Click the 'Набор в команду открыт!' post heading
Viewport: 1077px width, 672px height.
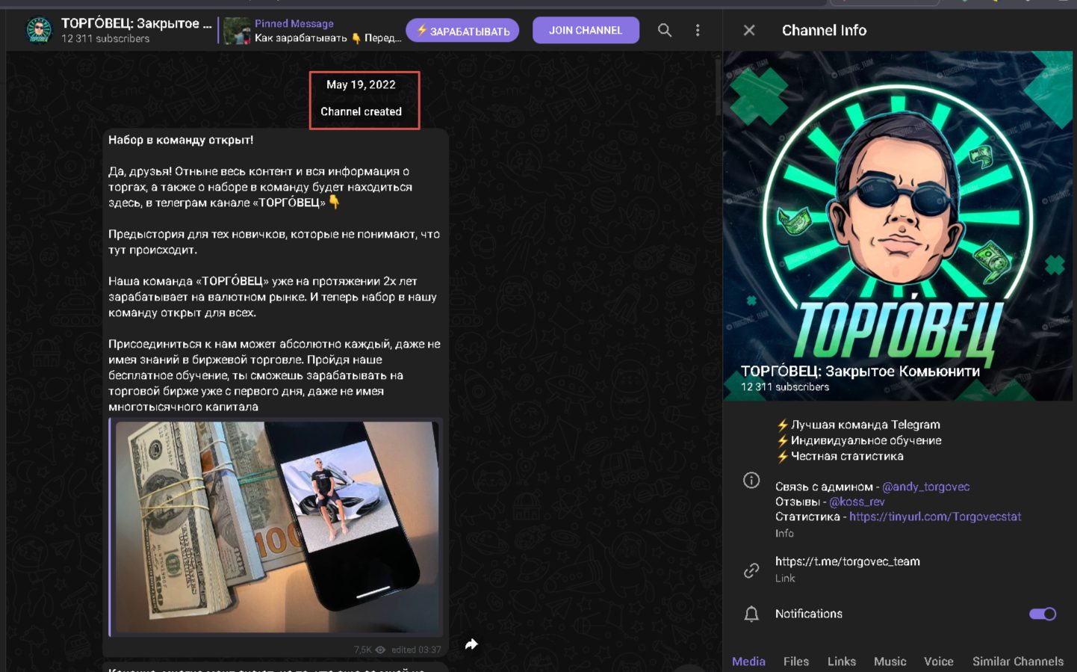pyautogui.click(x=181, y=140)
